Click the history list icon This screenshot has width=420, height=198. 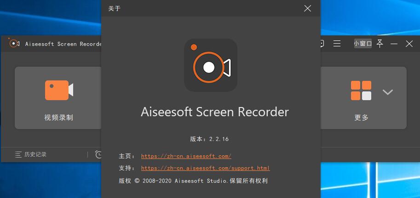point(18,155)
